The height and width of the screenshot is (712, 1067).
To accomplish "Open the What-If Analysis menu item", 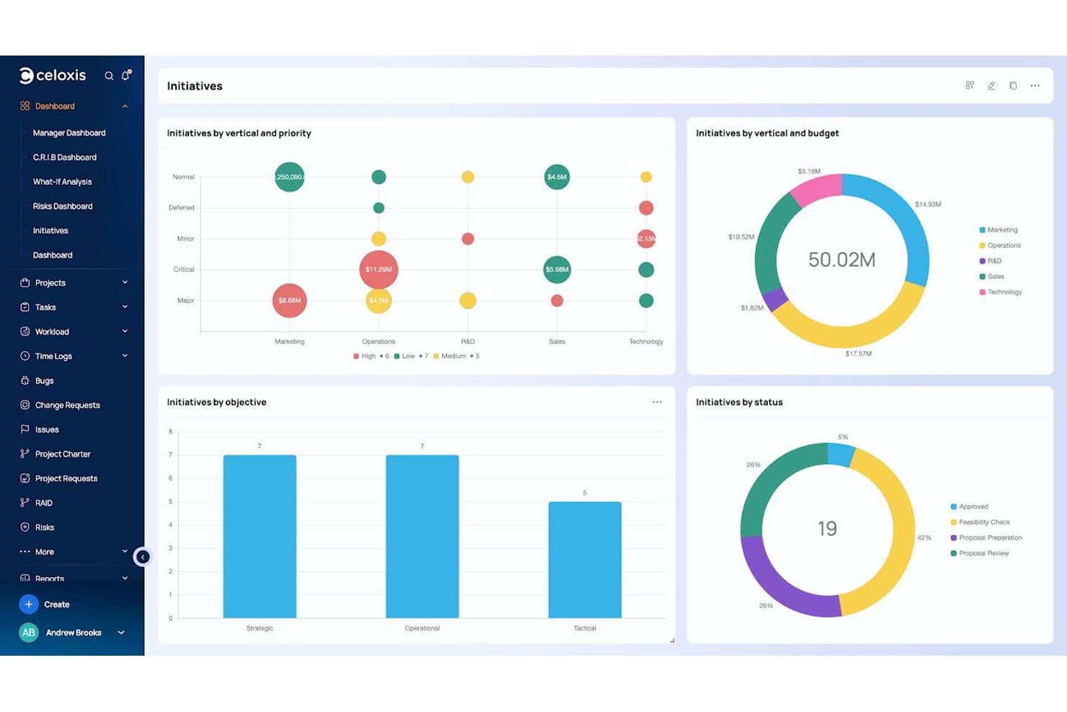I will pyautogui.click(x=63, y=182).
